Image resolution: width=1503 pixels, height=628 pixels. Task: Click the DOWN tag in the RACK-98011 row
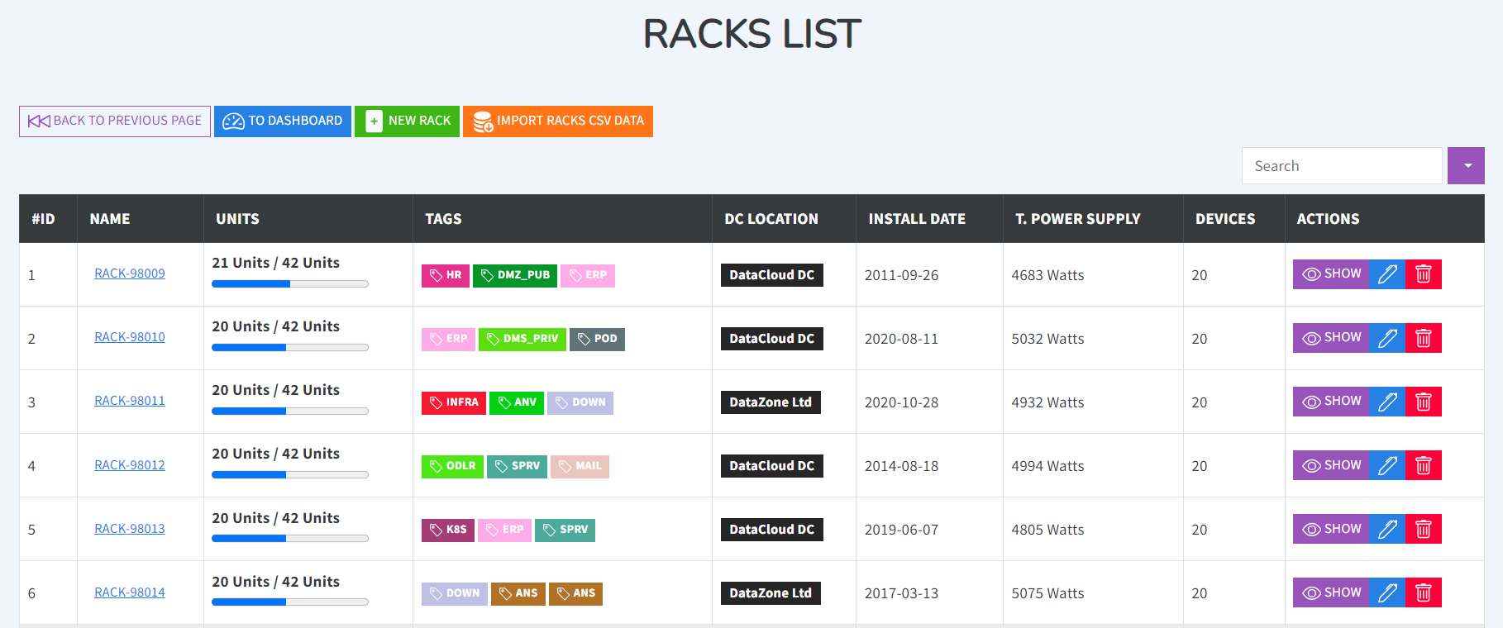(x=580, y=402)
